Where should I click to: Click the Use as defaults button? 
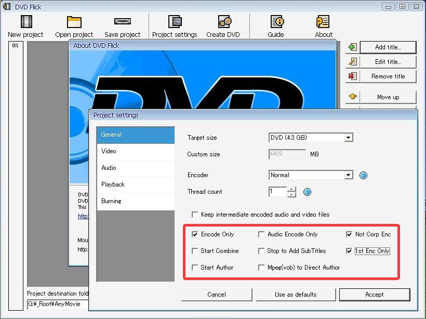pyautogui.click(x=296, y=295)
